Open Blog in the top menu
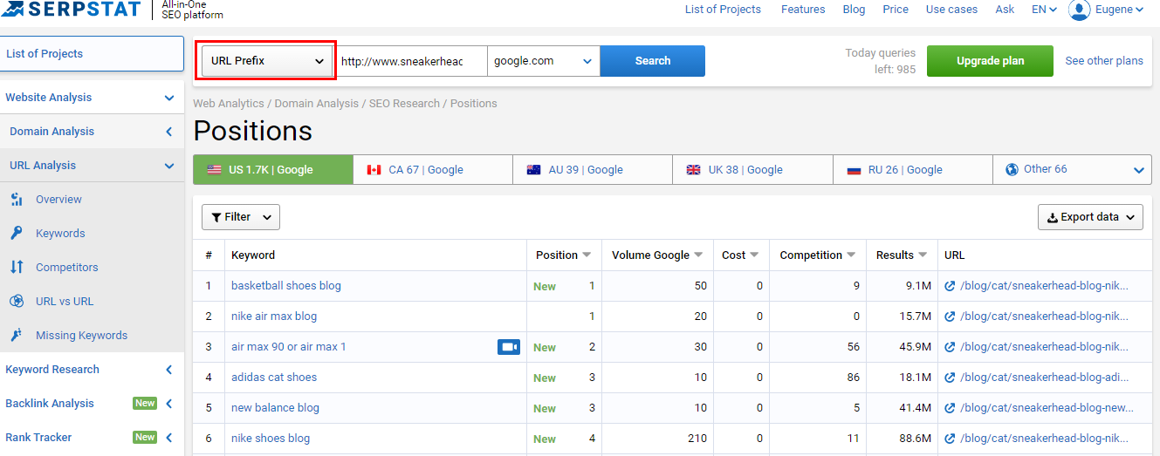The height and width of the screenshot is (456, 1160). (x=855, y=10)
